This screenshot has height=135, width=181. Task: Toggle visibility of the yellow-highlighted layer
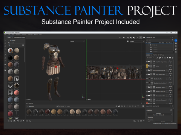[147, 66]
